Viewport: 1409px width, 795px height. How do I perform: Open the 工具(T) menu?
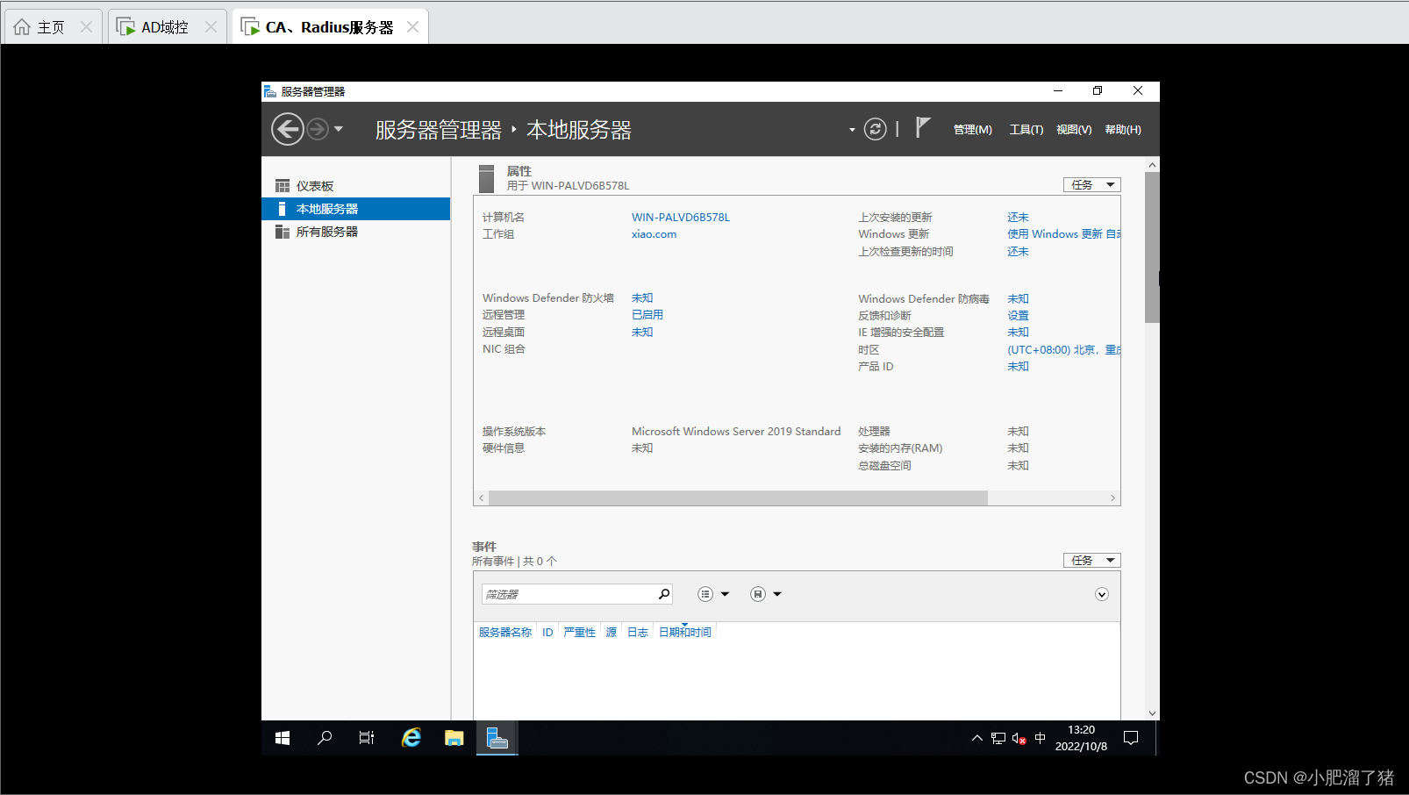[1026, 130]
